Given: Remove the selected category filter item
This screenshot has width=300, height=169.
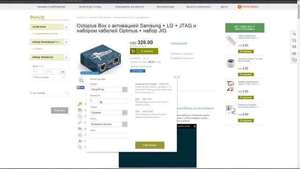Looking at the screenshot, I should (33, 33).
